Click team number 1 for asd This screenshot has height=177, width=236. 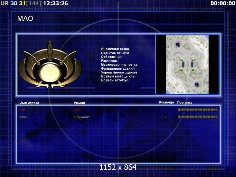click(x=166, y=110)
